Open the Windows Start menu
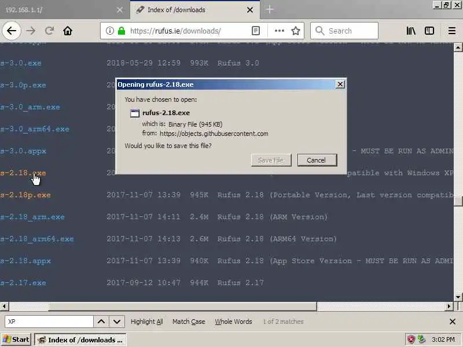 (x=16, y=339)
